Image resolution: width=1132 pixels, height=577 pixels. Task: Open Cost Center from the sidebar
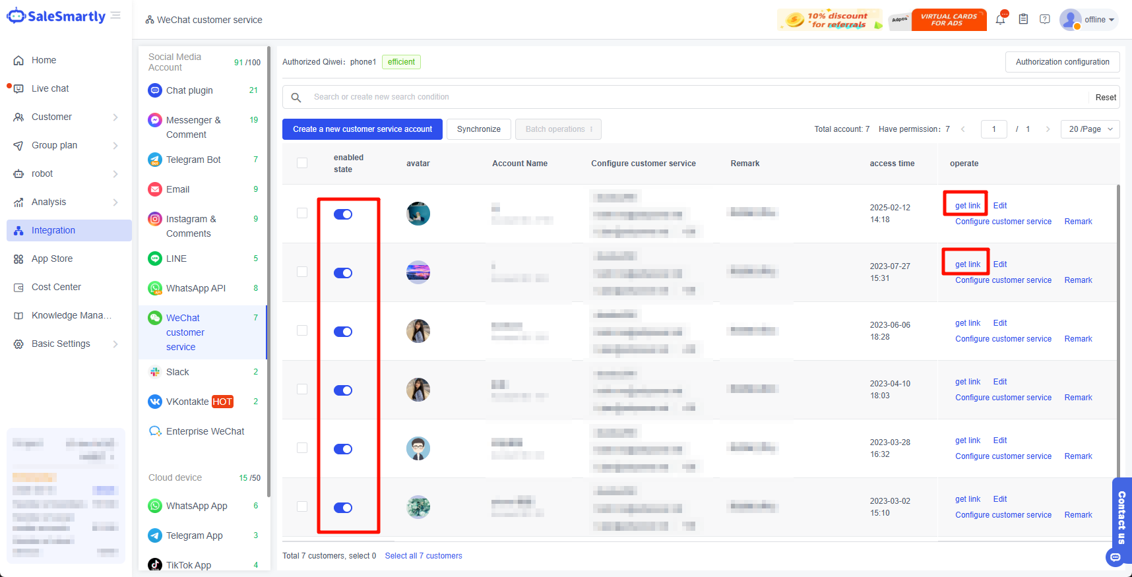click(x=56, y=287)
